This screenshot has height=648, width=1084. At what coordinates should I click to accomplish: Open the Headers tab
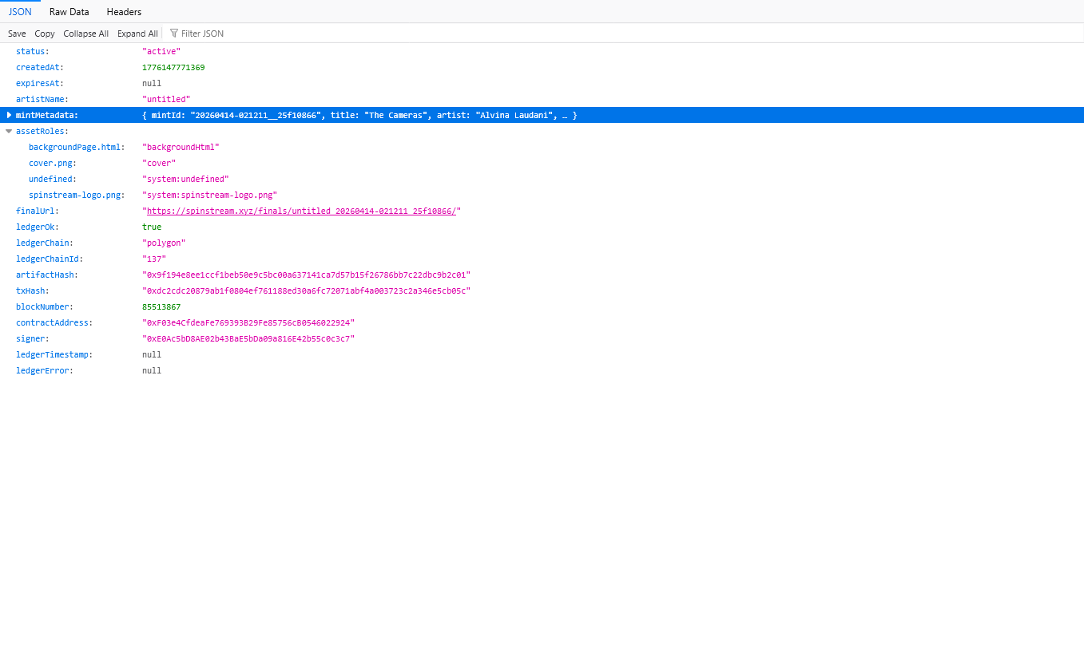pyautogui.click(x=123, y=11)
